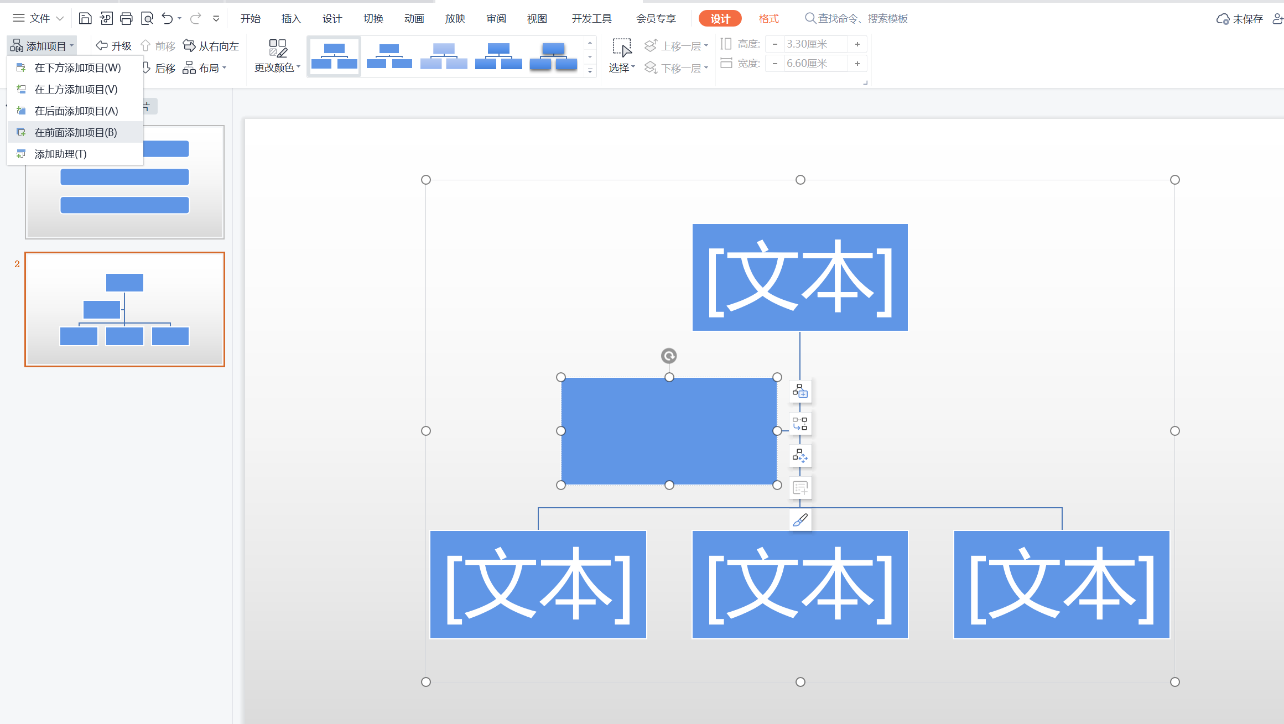Click the save file icon

pos(85,18)
